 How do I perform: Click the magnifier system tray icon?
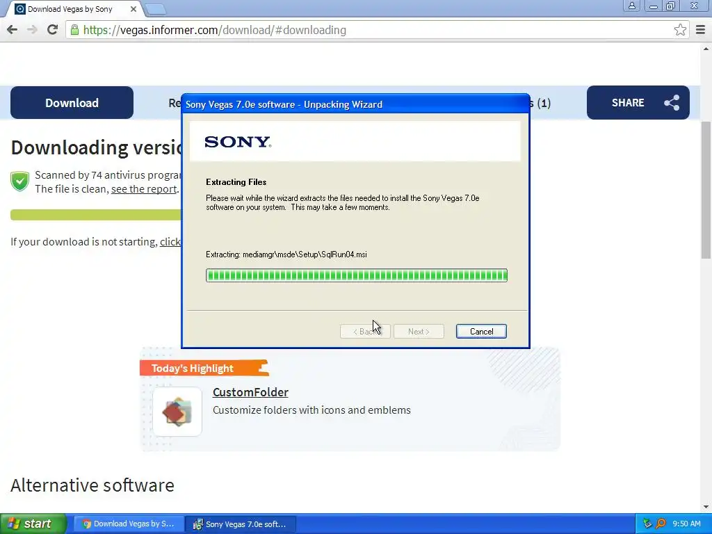pos(661,524)
